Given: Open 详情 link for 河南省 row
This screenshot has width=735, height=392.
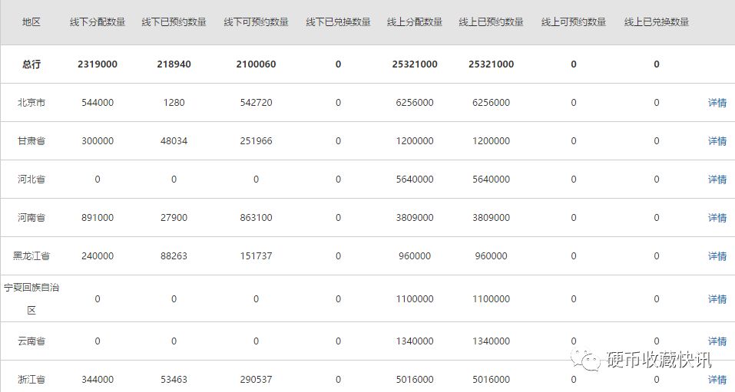Looking at the screenshot, I should pos(717,218).
